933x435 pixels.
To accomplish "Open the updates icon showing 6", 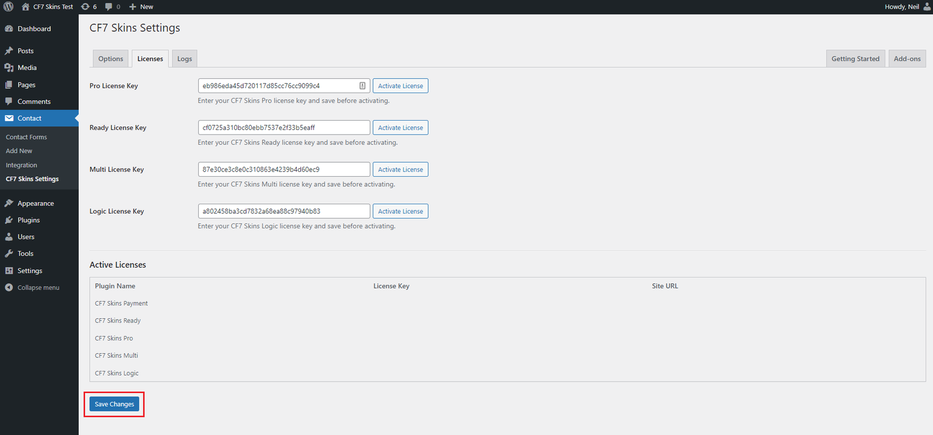I will pos(86,7).
